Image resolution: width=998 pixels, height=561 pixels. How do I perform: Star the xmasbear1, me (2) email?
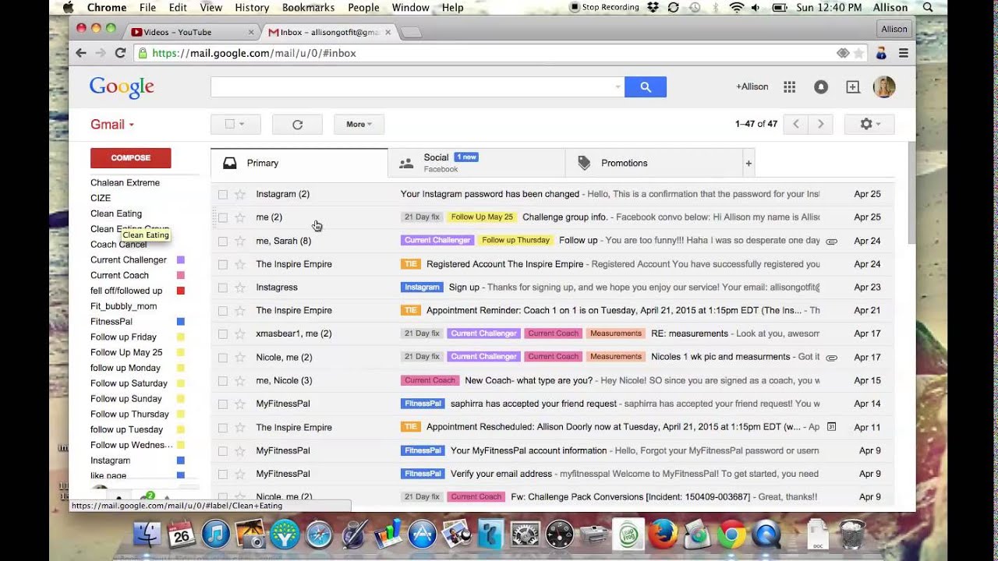(x=240, y=333)
